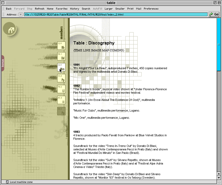The image size is (222, 185).
Task: Click the darker 18-3 Pp tile
Action: tap(61, 111)
